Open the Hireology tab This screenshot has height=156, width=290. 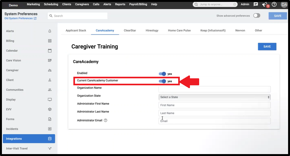pos(152,30)
